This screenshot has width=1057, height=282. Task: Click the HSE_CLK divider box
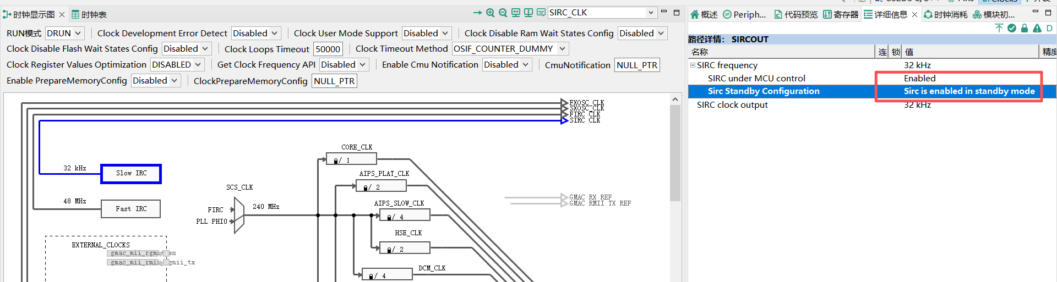pos(405,248)
